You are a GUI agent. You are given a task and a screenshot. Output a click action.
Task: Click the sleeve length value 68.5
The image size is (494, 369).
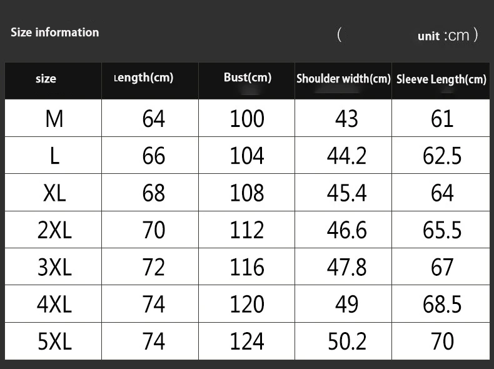[x=442, y=305]
